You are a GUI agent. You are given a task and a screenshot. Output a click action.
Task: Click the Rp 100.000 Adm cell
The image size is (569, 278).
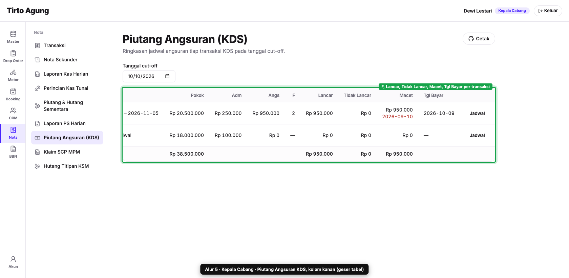point(228,135)
